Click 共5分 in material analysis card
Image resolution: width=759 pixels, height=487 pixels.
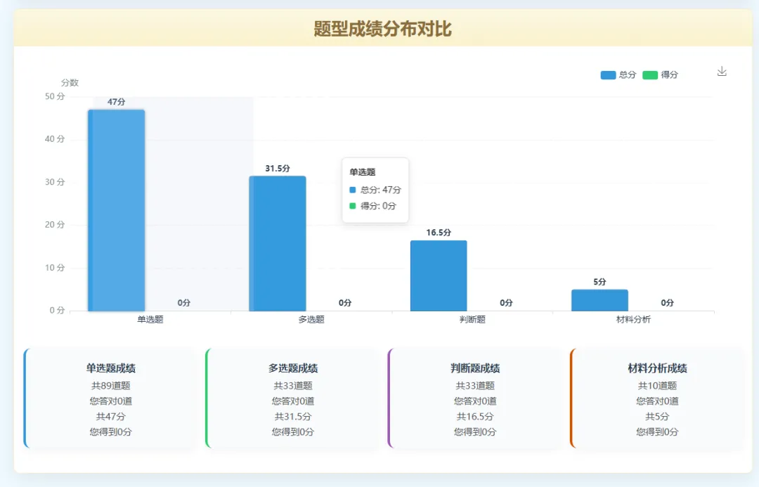pos(657,416)
